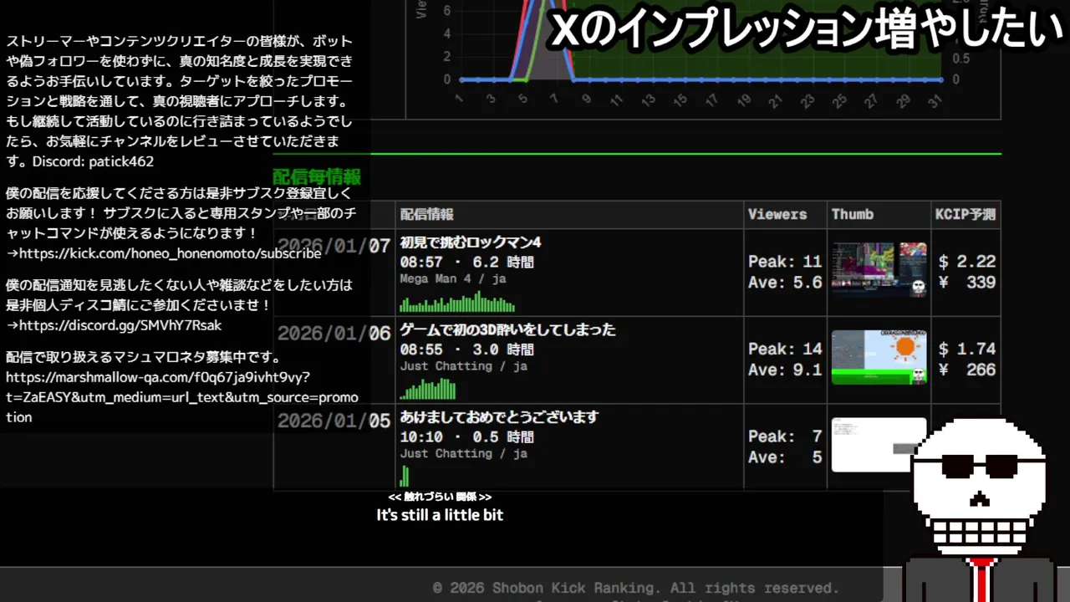This screenshot has width=1070, height=602.
Task: Click the stream title 初見で挑むロックマン4
Action: 471,242
